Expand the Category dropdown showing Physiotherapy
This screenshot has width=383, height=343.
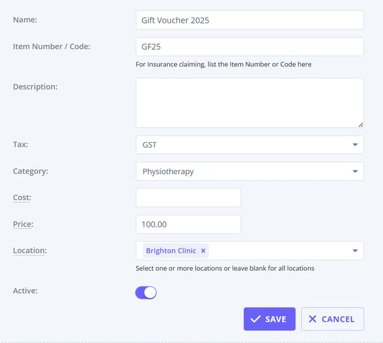click(x=249, y=171)
